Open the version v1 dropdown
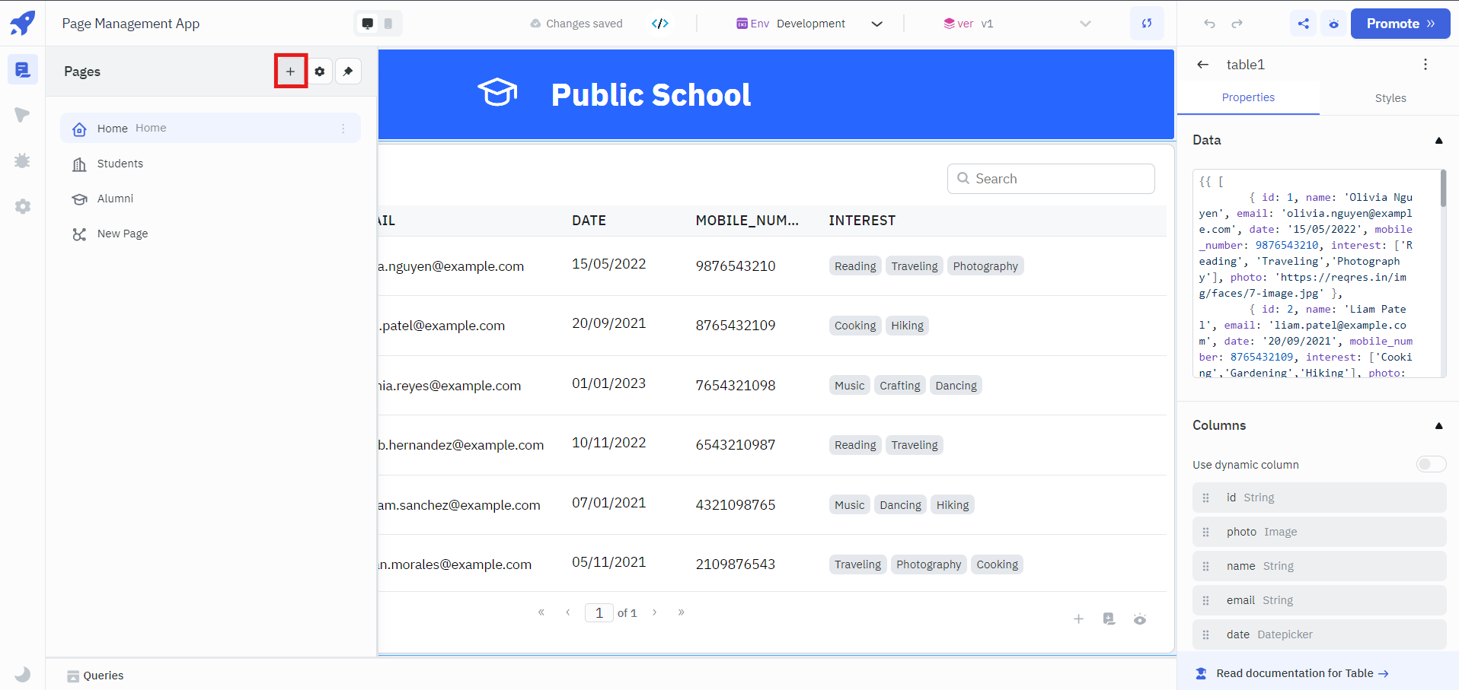 (1017, 24)
